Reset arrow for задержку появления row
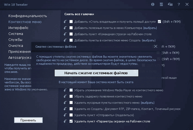 65,96
